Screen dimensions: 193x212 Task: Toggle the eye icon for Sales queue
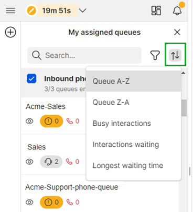[x=29, y=161]
